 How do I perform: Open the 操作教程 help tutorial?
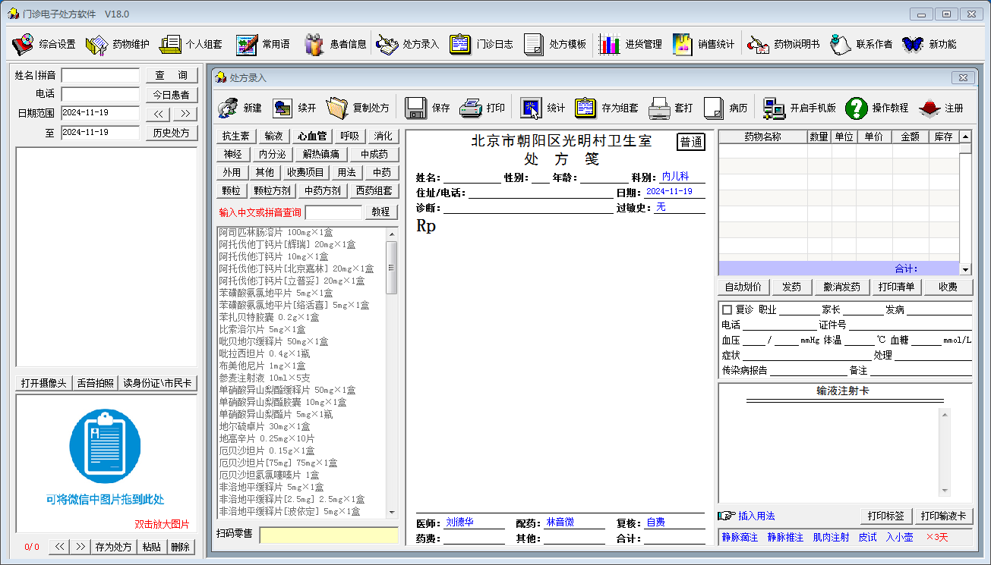[x=857, y=108]
